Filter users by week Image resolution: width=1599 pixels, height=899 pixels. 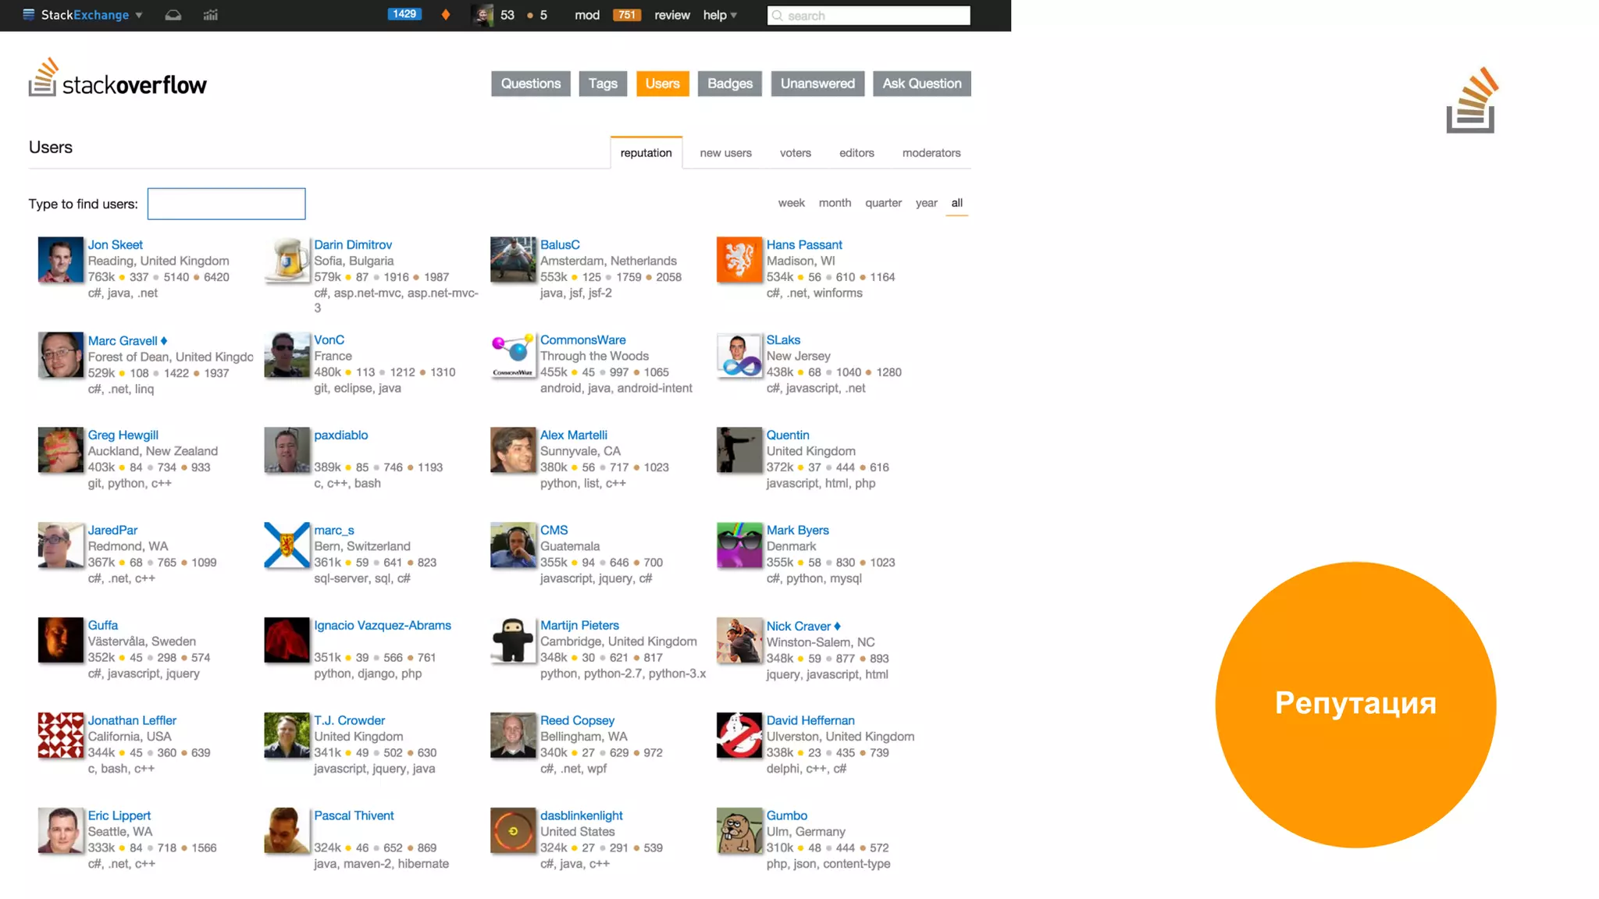point(791,203)
